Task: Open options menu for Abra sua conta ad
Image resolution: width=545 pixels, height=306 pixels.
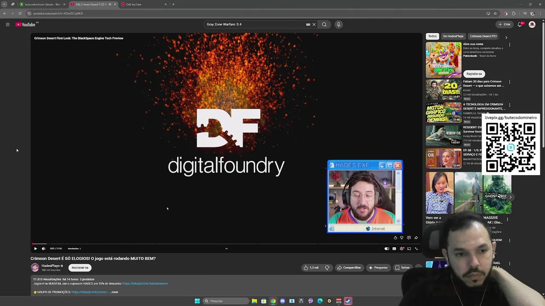Action: coord(510,45)
